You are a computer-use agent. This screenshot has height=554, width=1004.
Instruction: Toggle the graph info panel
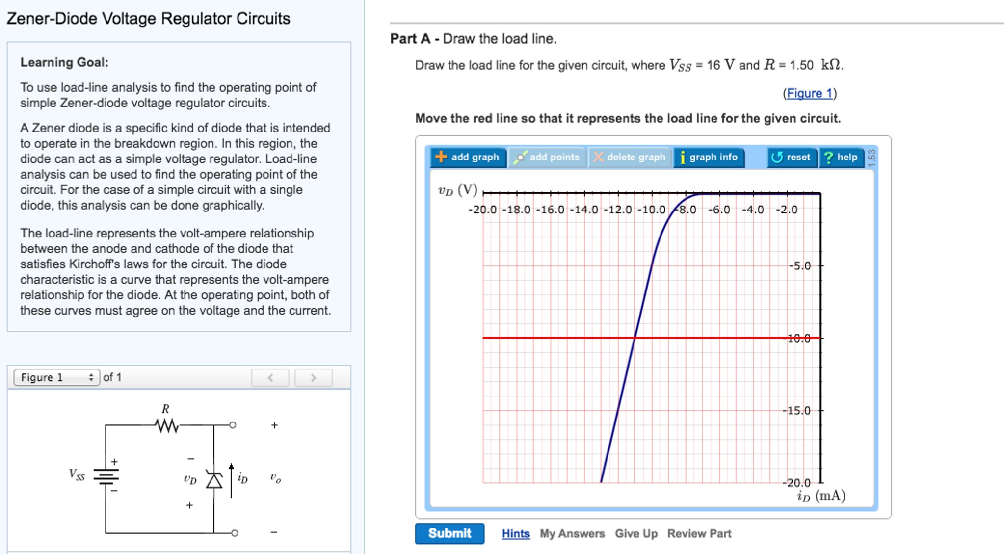(x=709, y=158)
